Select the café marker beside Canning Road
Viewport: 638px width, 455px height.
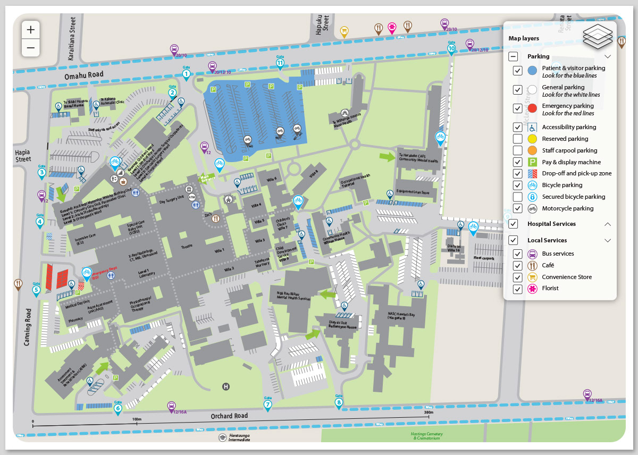[x=18, y=284]
